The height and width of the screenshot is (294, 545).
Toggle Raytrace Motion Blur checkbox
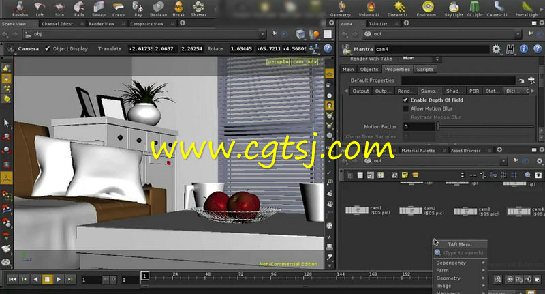click(x=405, y=117)
